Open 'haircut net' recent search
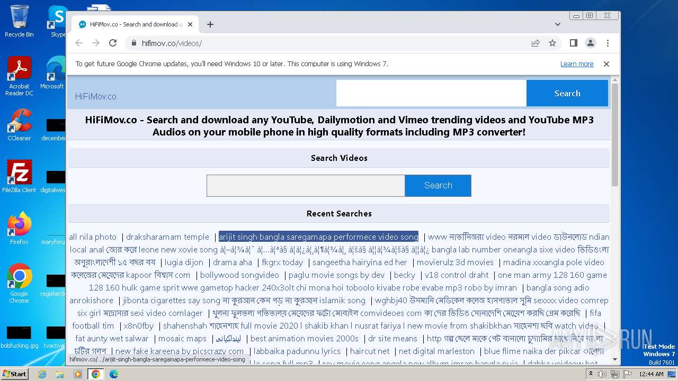 point(370,351)
